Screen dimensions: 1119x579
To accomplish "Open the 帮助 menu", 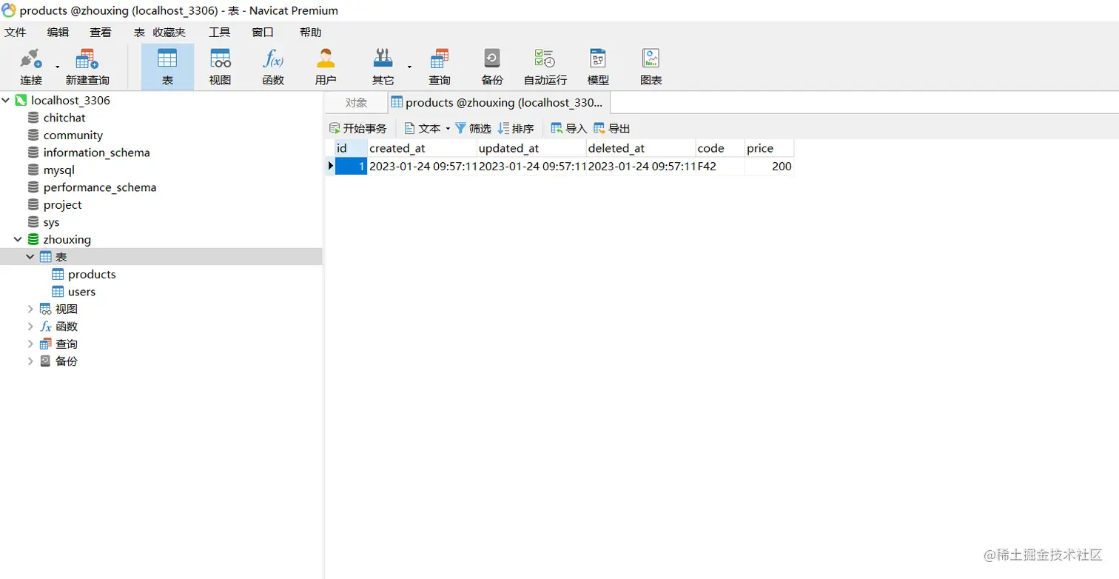I will [311, 33].
